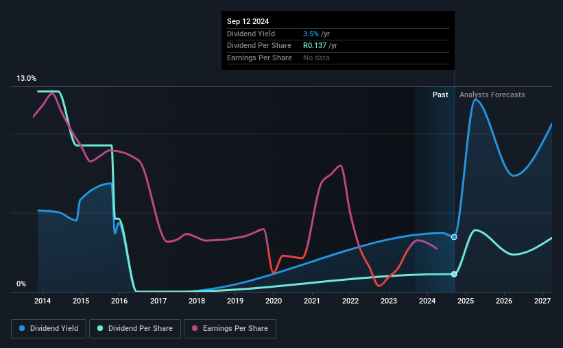Click the 2023 x-axis label

point(389,301)
